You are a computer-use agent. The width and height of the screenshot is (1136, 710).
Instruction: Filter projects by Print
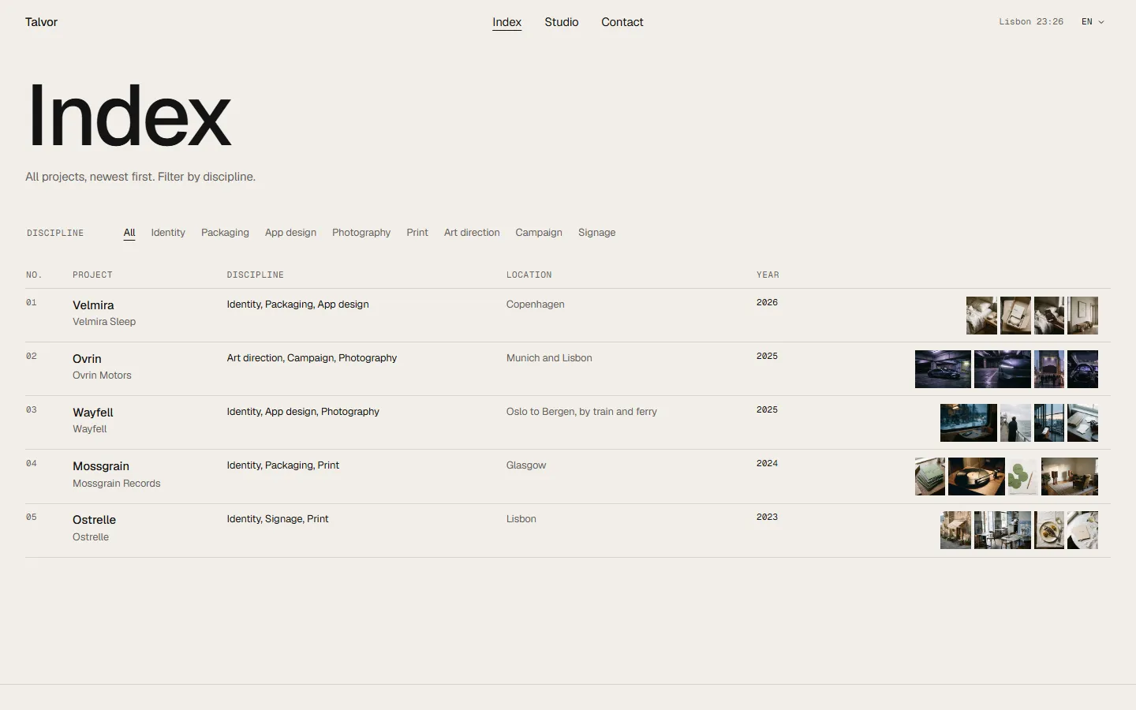click(x=417, y=233)
